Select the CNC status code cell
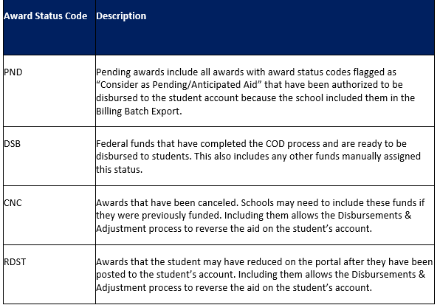This screenshot has height=305, width=440. (13, 202)
